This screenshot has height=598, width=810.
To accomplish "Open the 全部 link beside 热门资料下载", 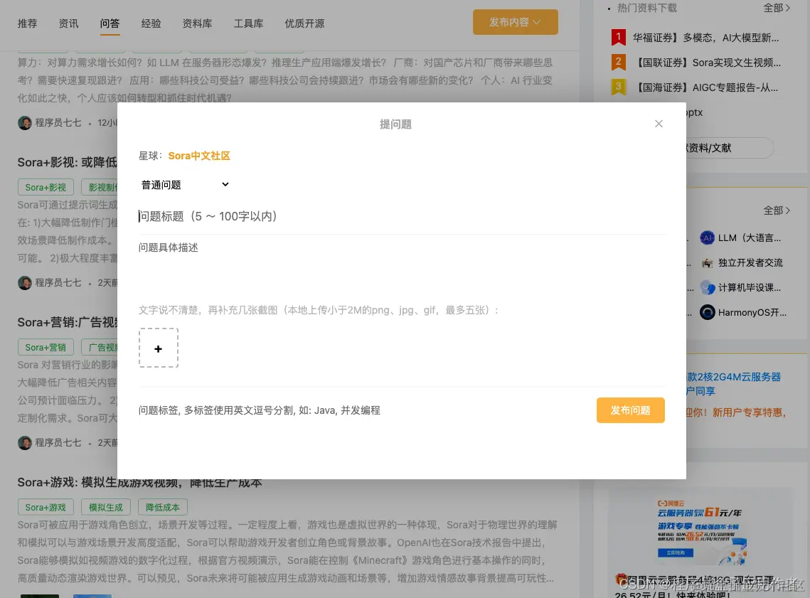I will 777,8.
